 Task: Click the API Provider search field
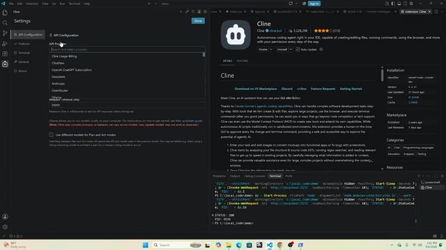(127, 49)
